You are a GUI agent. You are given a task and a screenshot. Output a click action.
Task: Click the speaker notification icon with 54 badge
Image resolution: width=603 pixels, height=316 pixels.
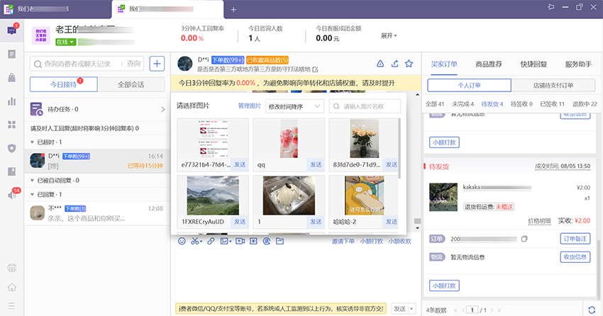tap(11, 196)
